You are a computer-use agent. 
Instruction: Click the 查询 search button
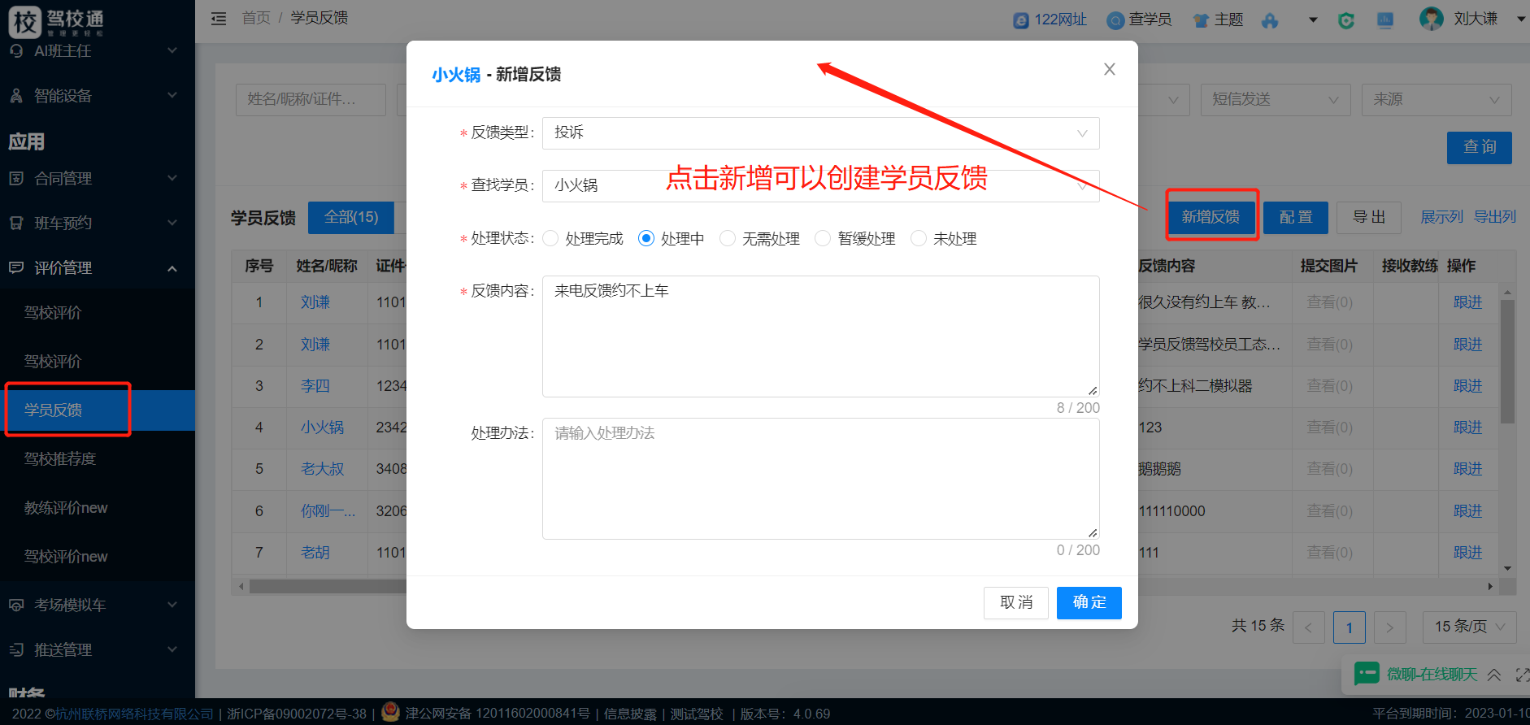[1480, 148]
